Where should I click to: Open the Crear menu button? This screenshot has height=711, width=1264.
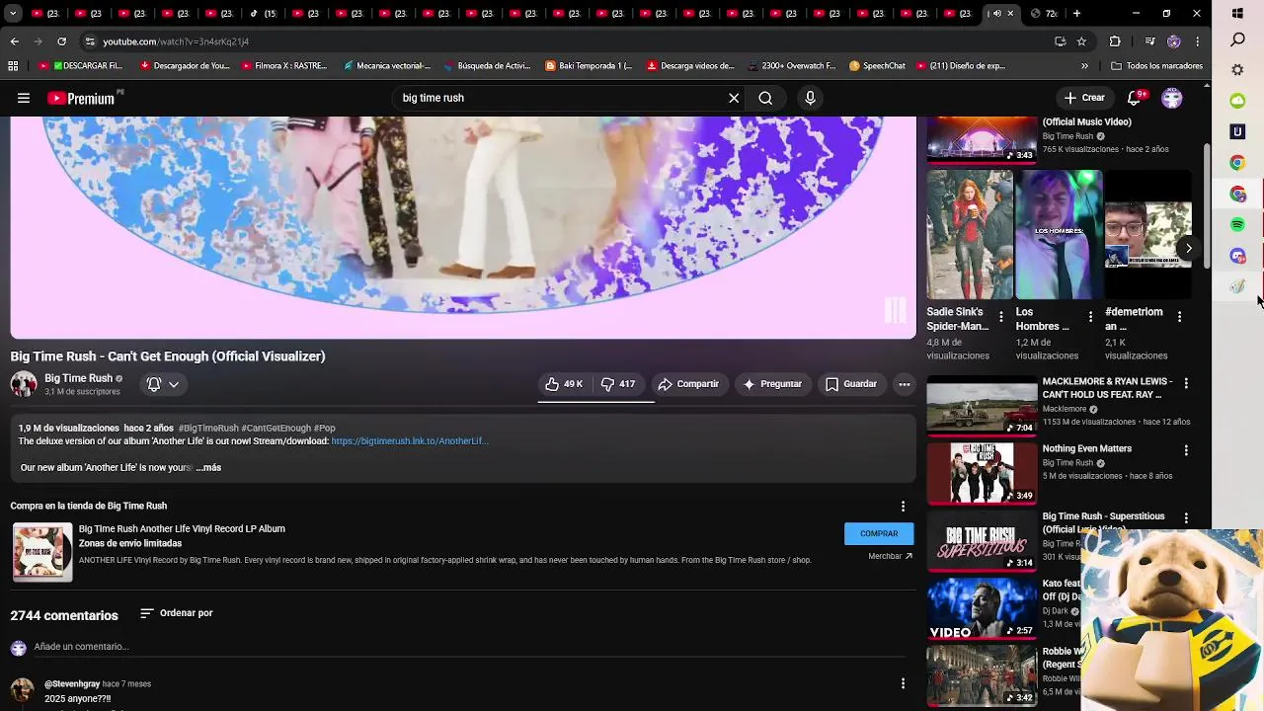coord(1084,98)
